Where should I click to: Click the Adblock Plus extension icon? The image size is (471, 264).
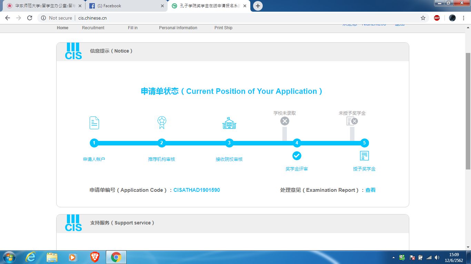[x=437, y=18]
